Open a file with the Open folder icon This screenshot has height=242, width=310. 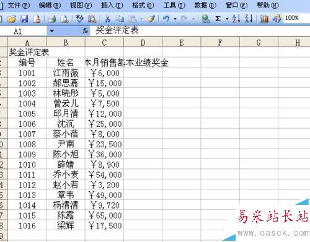pyautogui.click(x=12, y=19)
